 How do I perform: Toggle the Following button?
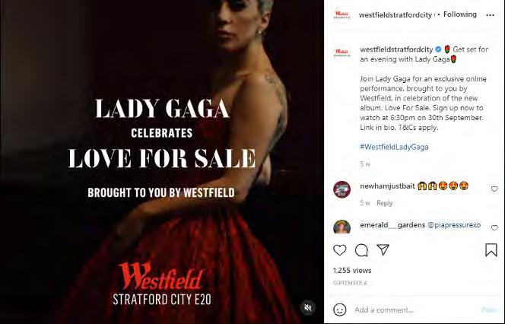pos(460,14)
